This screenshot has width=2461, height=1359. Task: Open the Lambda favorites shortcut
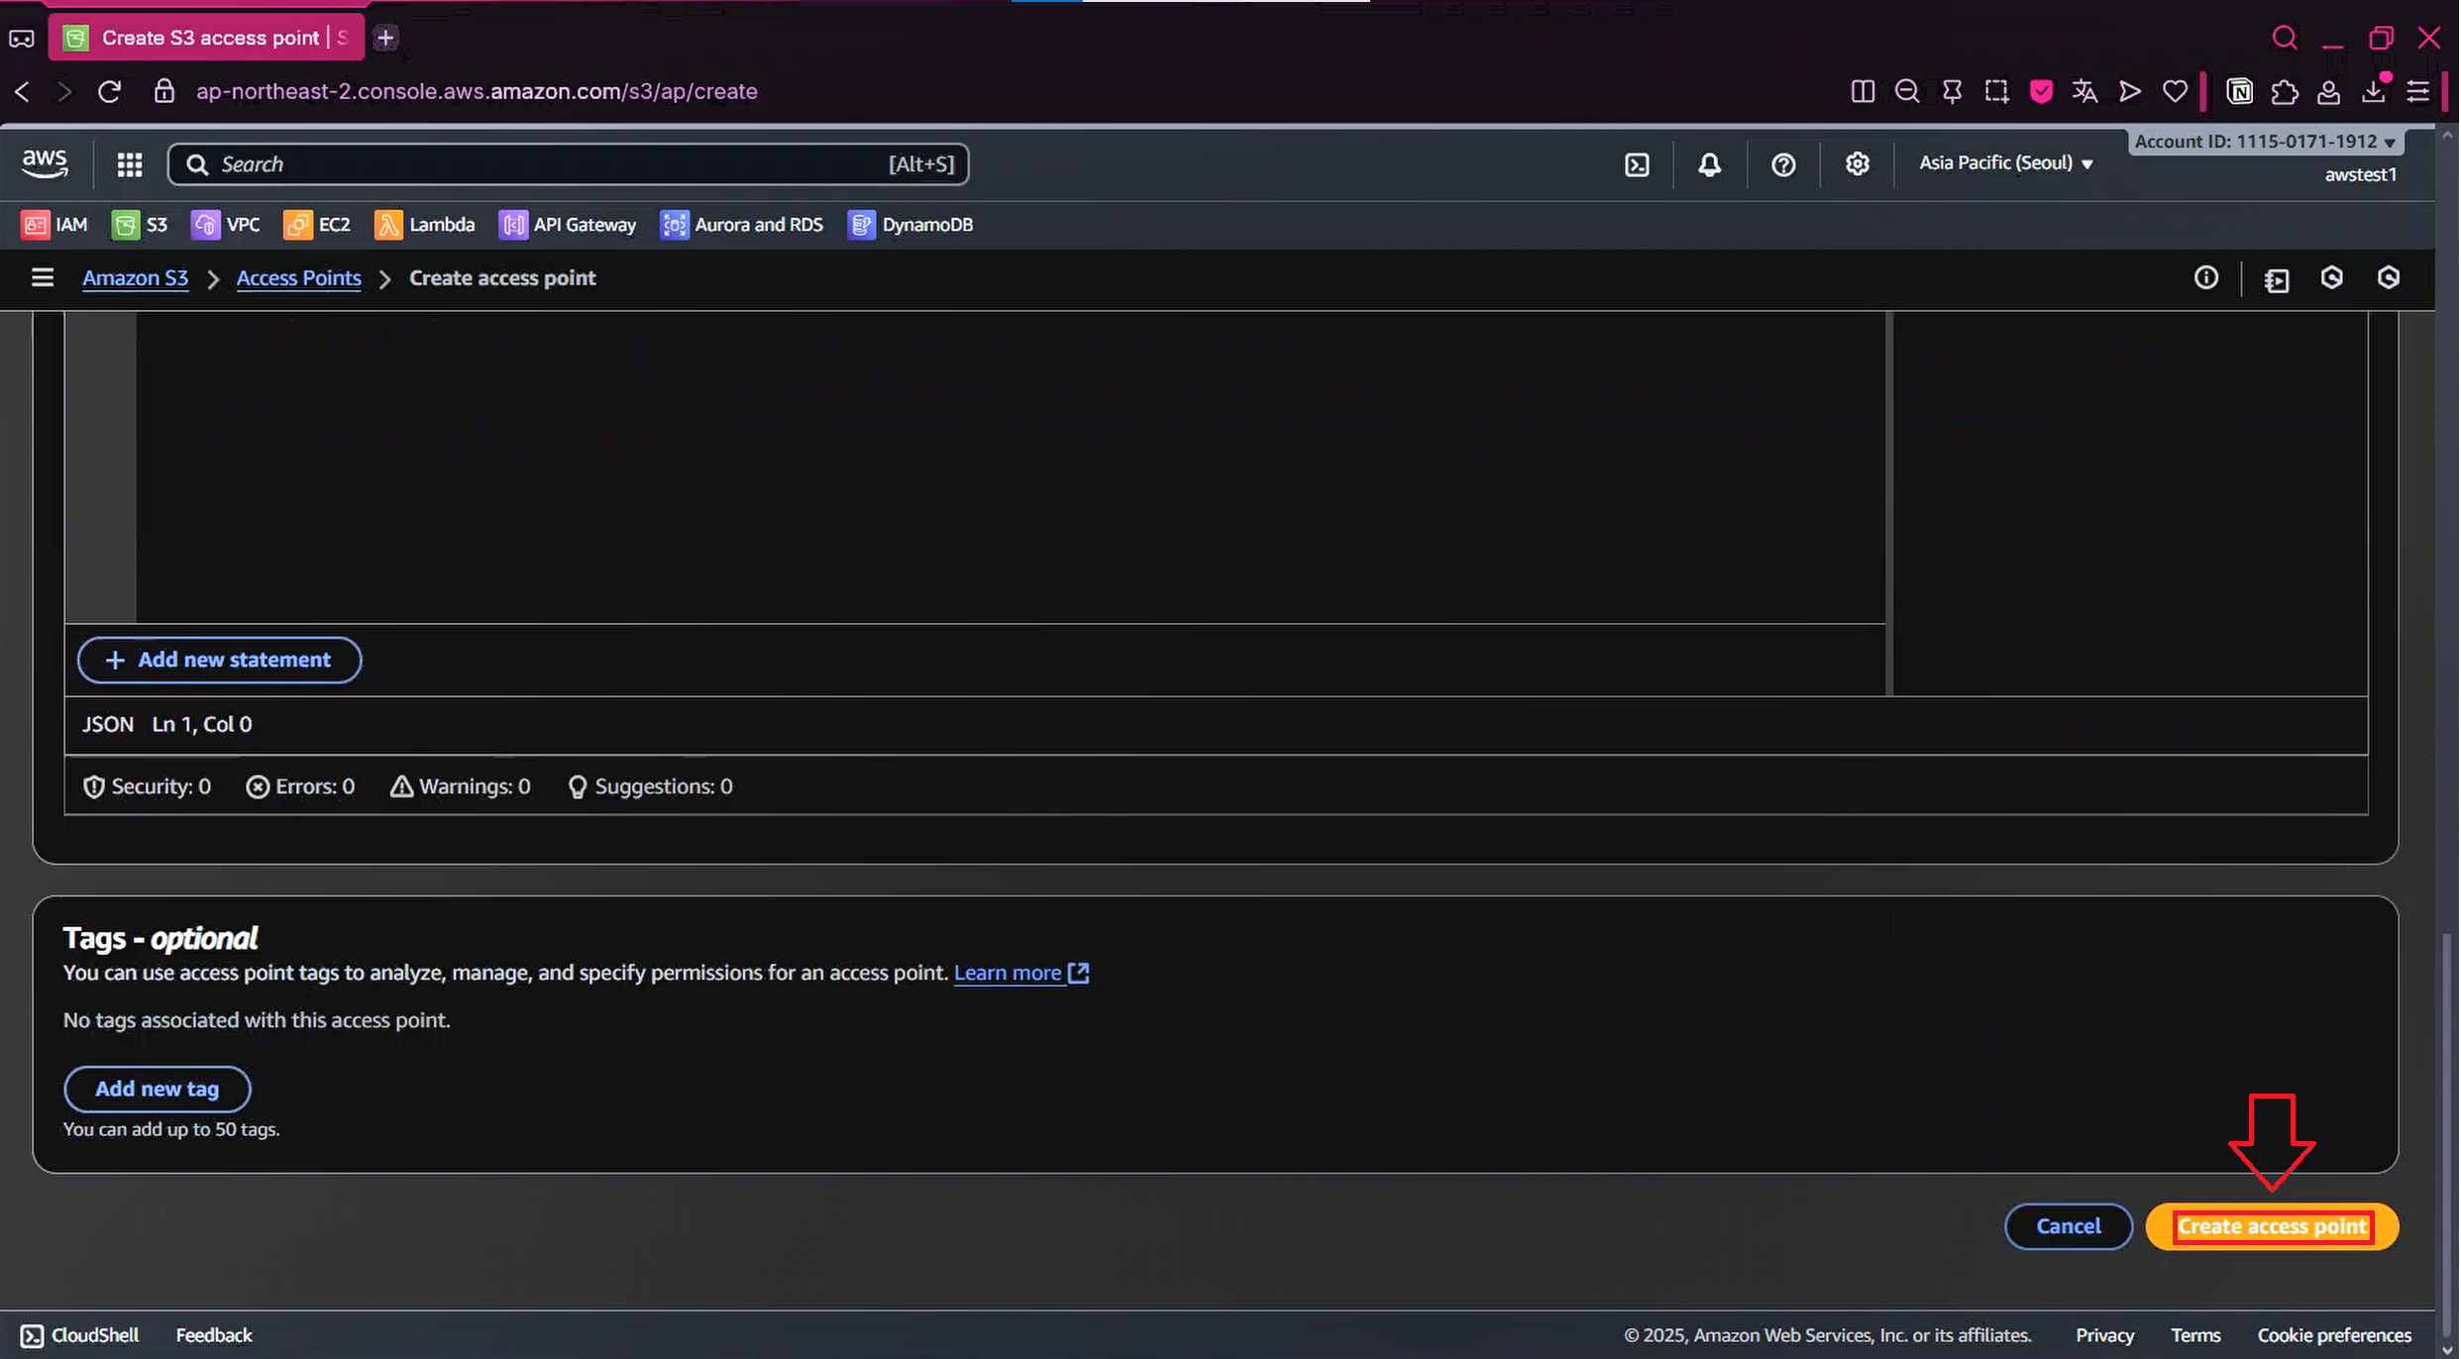(x=425, y=225)
